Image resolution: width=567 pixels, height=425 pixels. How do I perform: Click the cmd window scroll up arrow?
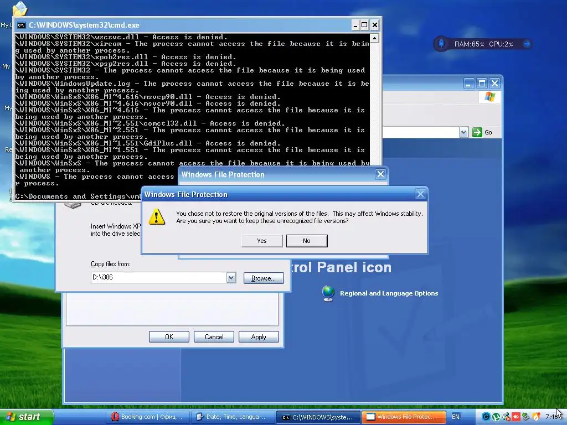(x=375, y=38)
